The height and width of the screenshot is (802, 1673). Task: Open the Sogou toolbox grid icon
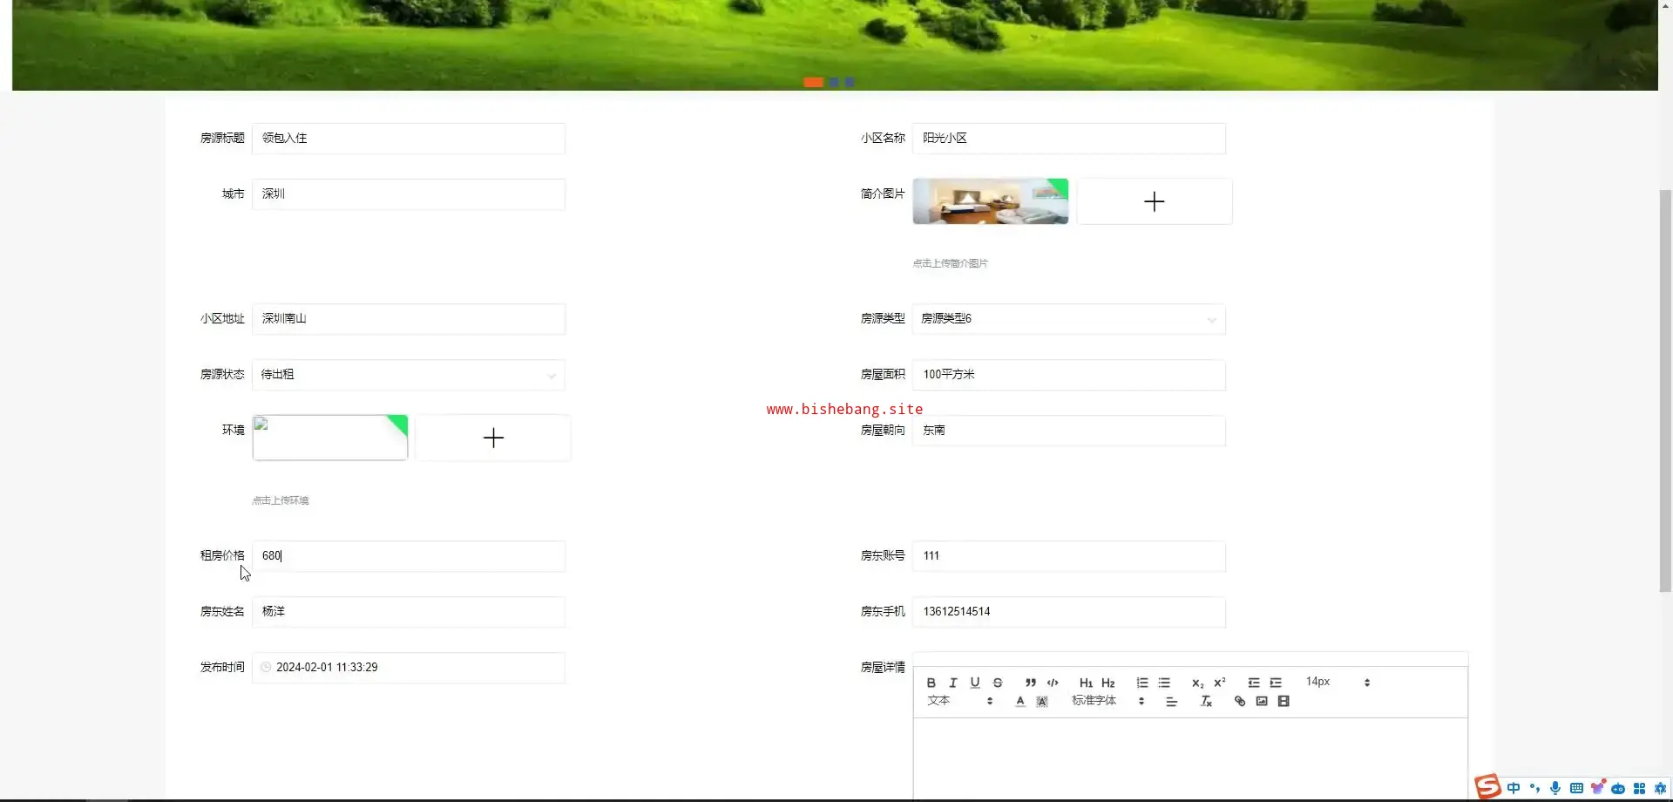pos(1639,788)
